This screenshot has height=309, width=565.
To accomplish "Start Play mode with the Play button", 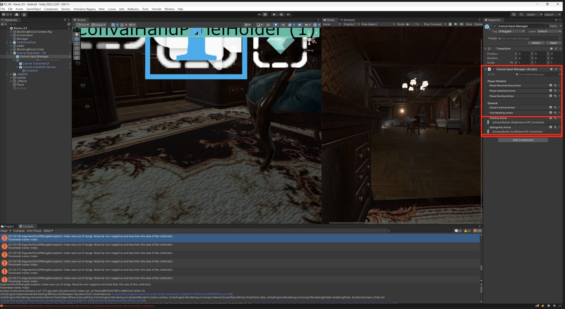I will pos(274,14).
